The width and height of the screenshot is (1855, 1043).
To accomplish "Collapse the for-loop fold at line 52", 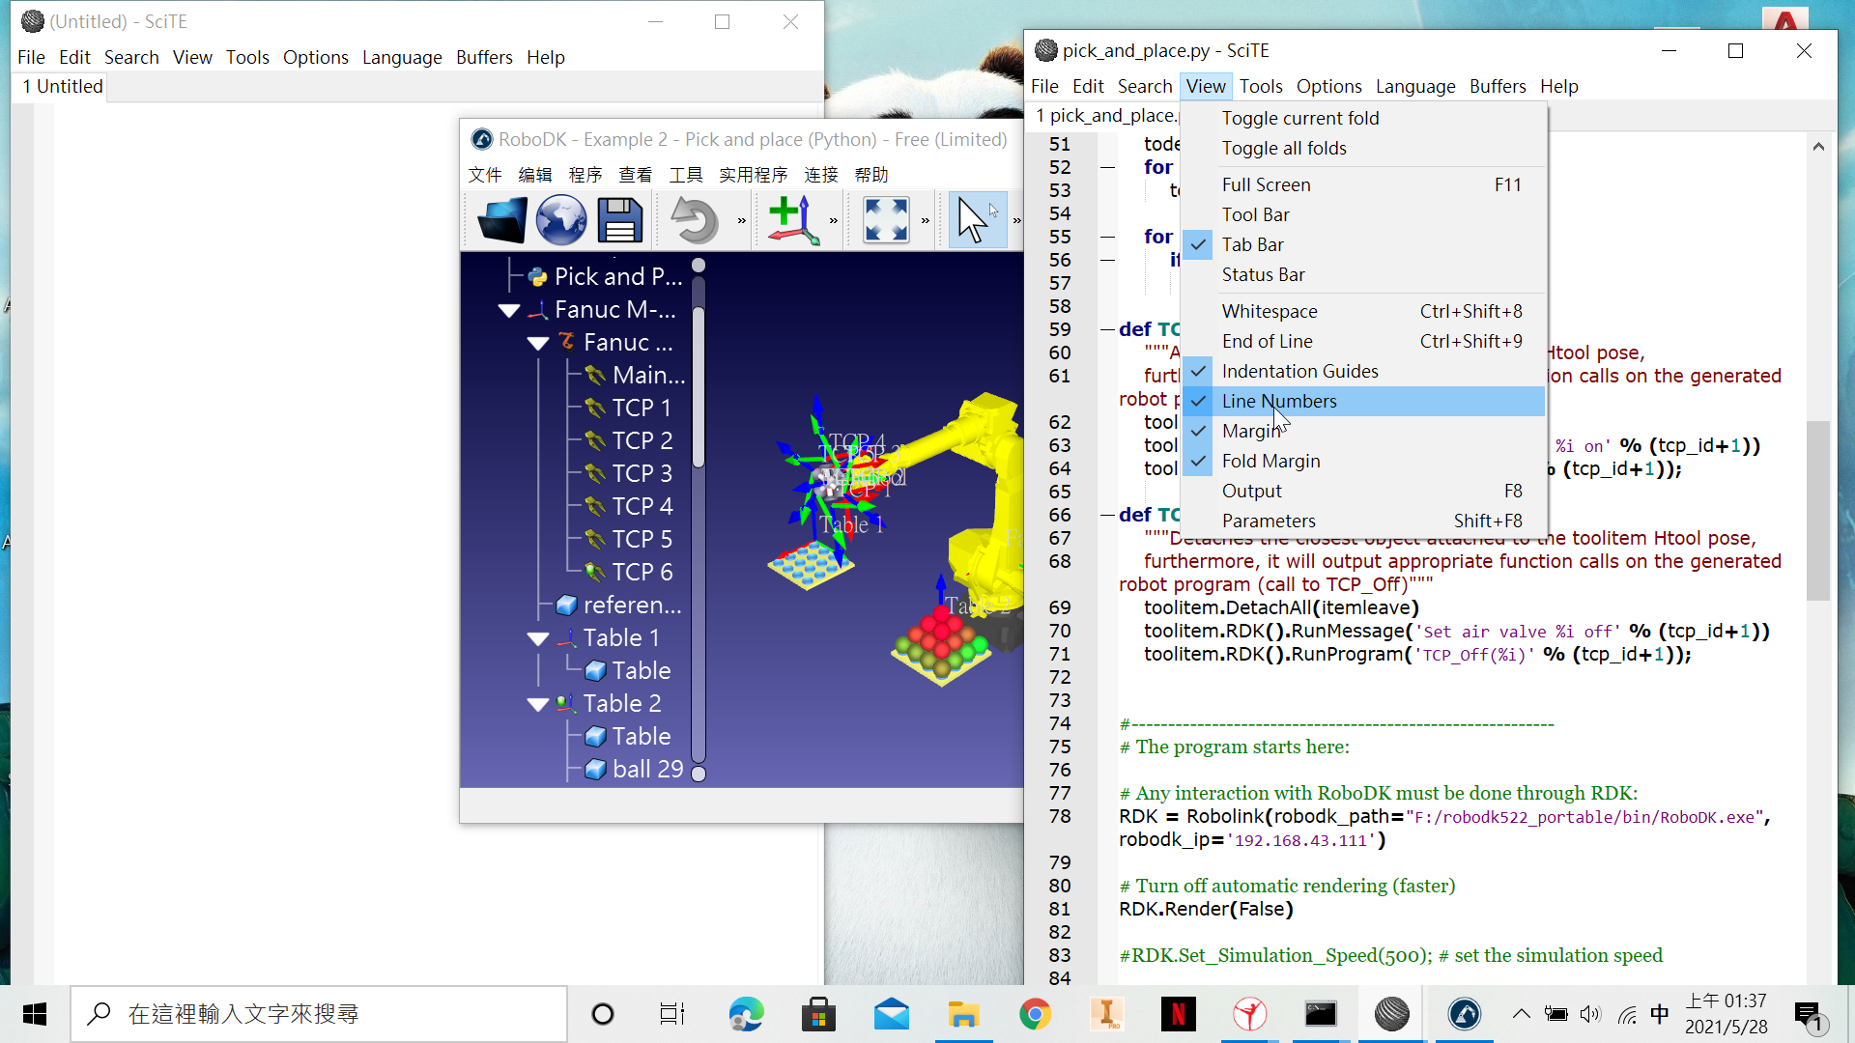I will point(1108,167).
